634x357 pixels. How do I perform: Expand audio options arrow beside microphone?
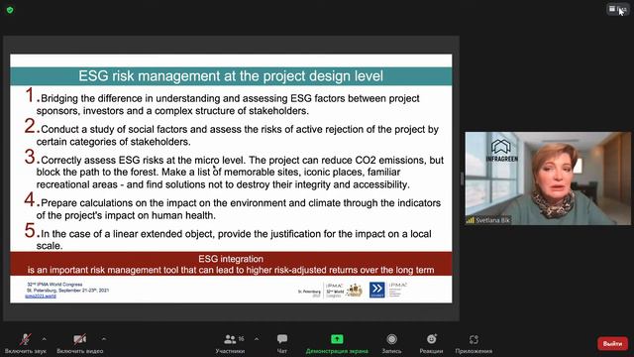coord(44,339)
